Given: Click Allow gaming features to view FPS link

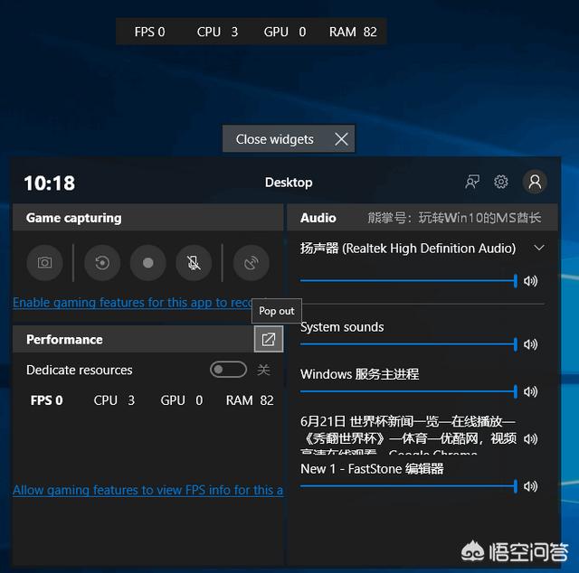Looking at the screenshot, I should [x=148, y=490].
